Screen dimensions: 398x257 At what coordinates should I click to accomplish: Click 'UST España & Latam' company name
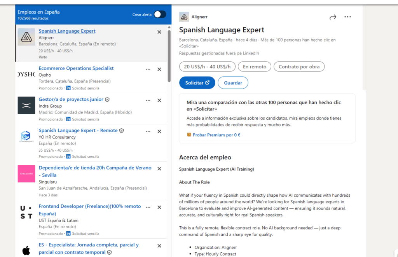[58, 220]
